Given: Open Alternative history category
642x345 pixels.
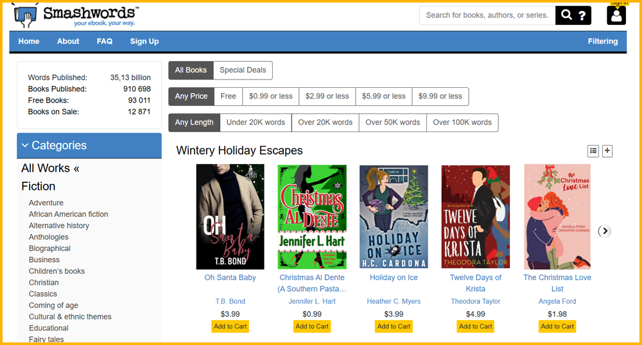Looking at the screenshot, I should (x=59, y=226).
